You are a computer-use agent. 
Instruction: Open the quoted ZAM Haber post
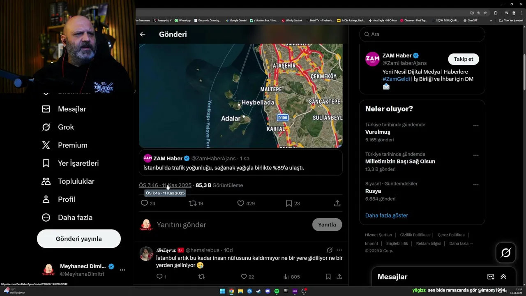pos(241,163)
